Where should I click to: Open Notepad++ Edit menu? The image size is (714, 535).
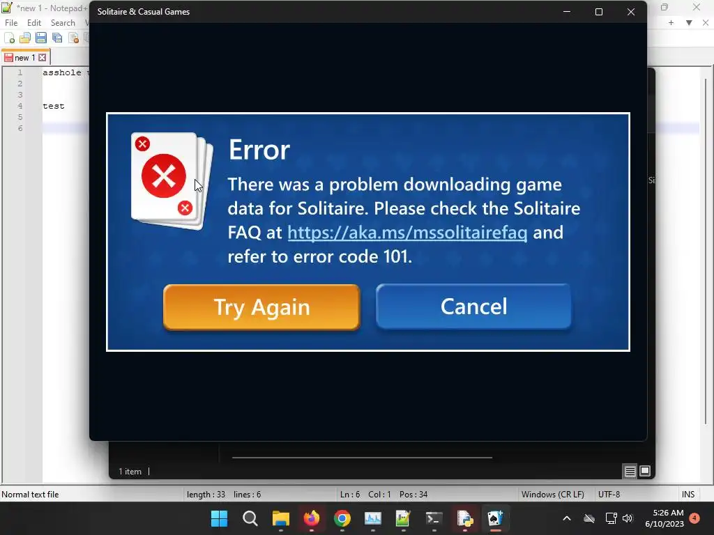click(x=33, y=23)
